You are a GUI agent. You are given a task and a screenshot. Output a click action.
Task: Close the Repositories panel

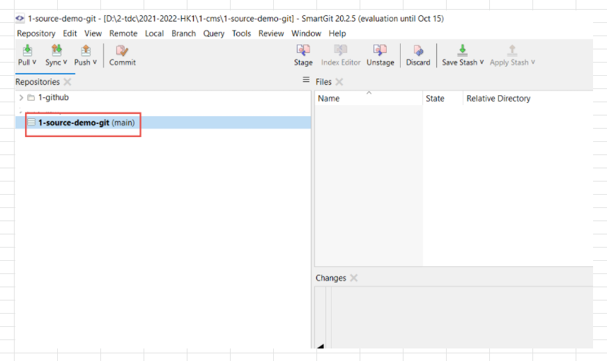68,82
